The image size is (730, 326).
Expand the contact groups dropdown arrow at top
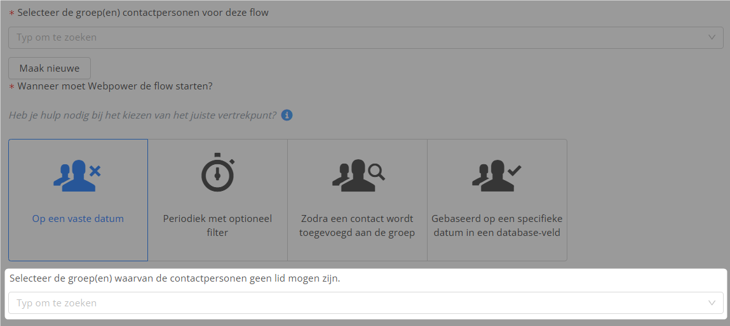click(x=712, y=37)
